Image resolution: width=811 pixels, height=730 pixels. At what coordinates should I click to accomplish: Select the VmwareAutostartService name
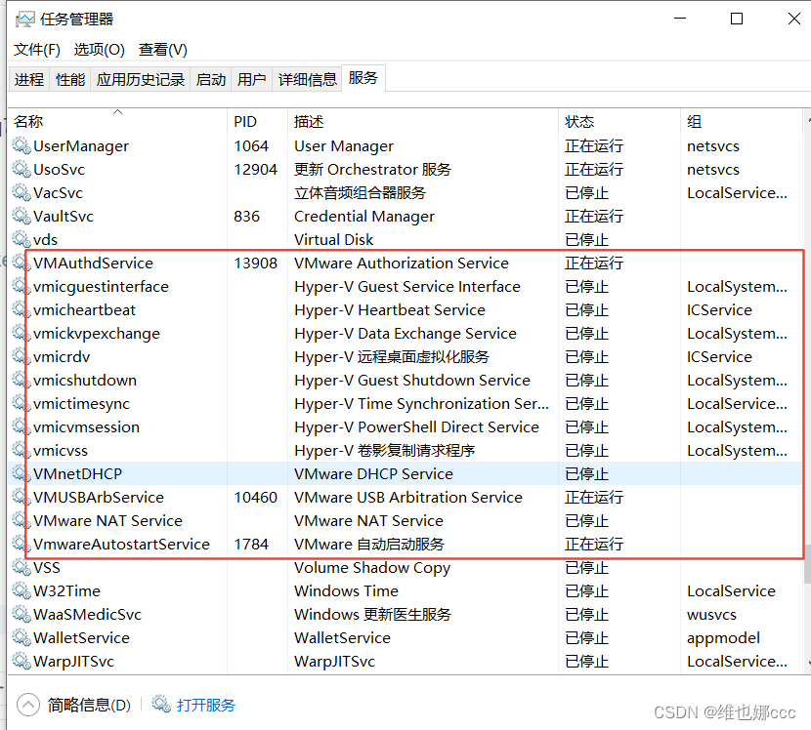(121, 544)
